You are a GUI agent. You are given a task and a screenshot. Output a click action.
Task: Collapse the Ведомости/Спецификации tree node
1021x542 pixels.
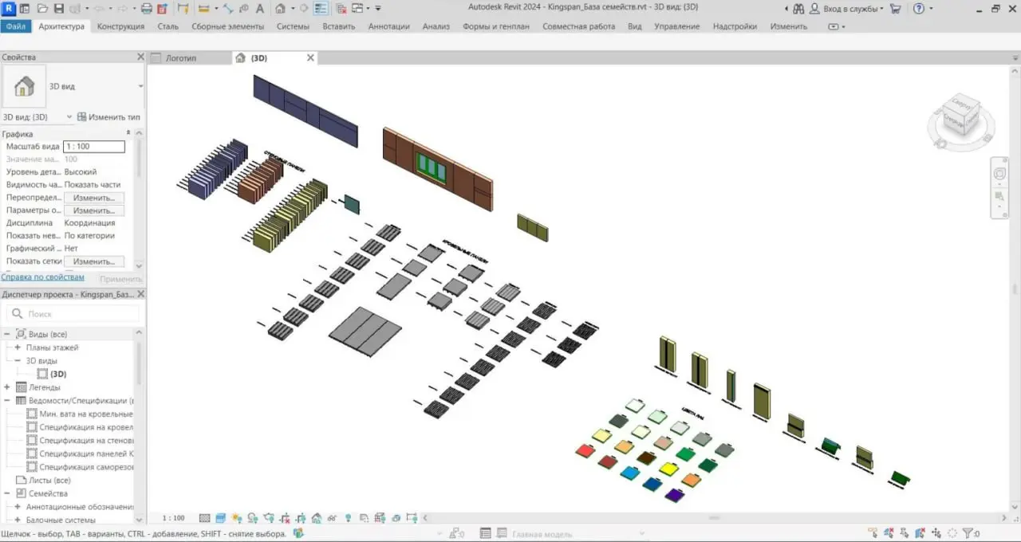tap(7, 400)
